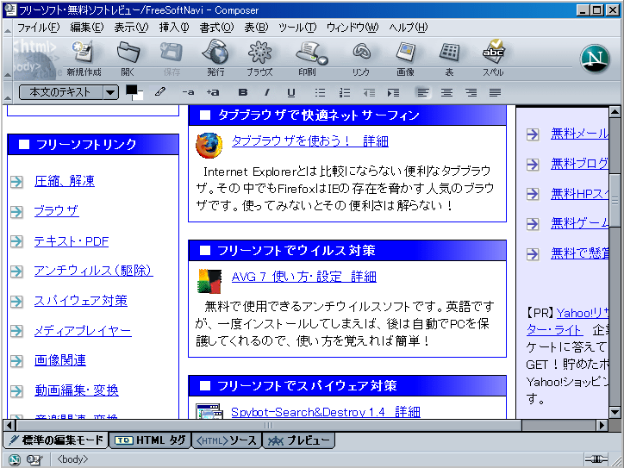Save the page using the 保存 icon
This screenshot has height=468, width=624.
(x=172, y=58)
